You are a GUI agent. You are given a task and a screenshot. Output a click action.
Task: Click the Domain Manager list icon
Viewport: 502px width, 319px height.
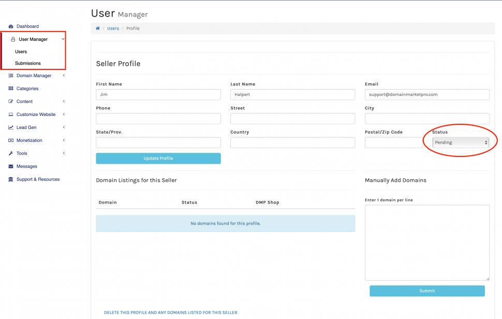click(11, 76)
